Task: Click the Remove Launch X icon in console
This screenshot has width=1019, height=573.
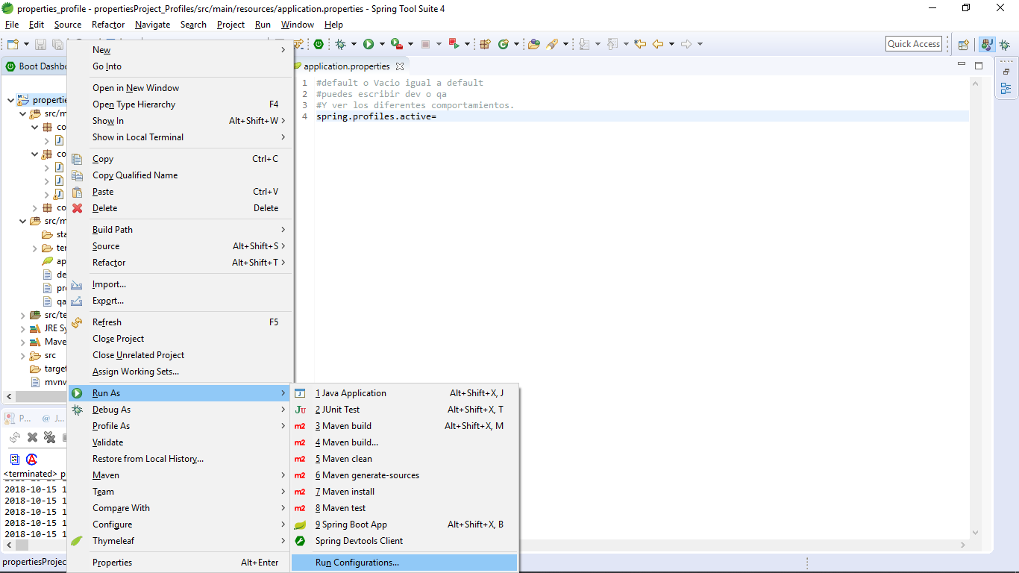Action: tap(32, 437)
